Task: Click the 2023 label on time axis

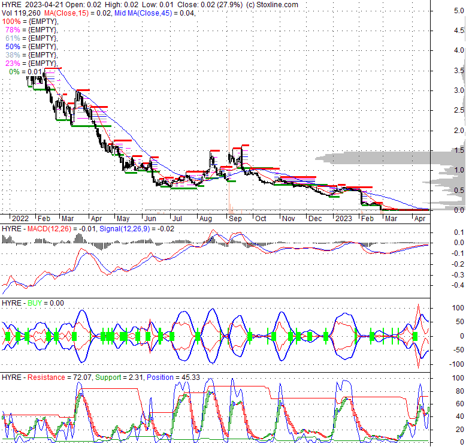Action: click(344, 219)
